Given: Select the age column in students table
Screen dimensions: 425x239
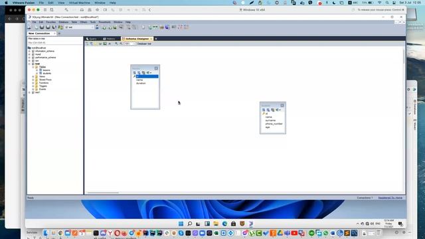Looking at the screenshot, I should tap(268, 127).
